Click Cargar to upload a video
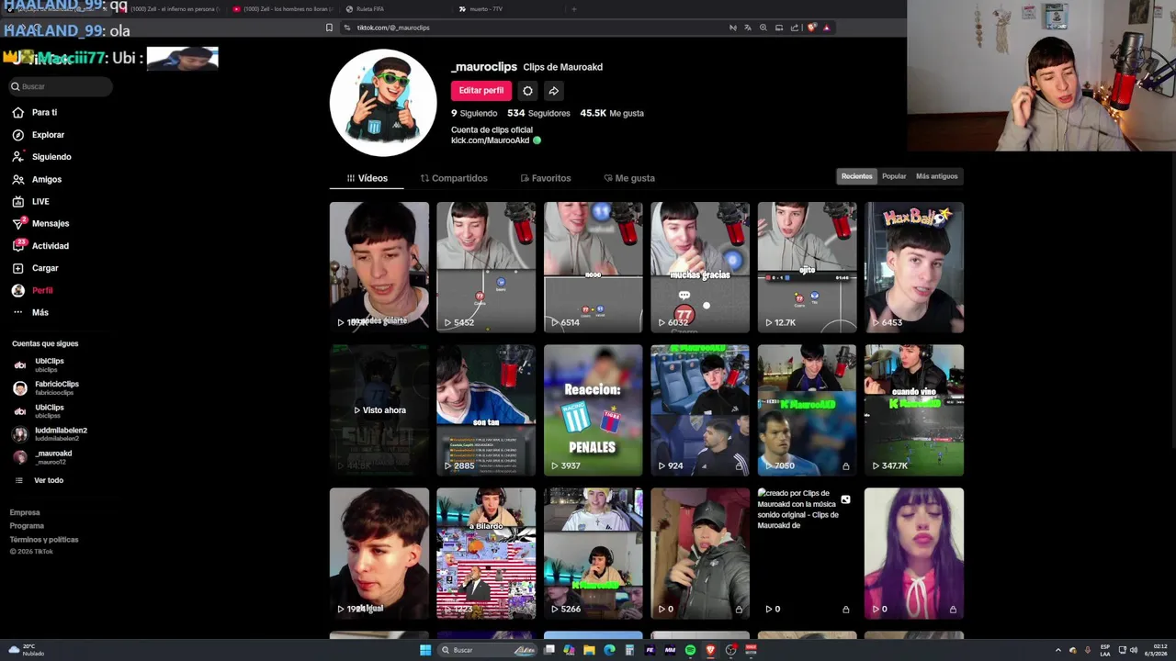 coord(35,268)
